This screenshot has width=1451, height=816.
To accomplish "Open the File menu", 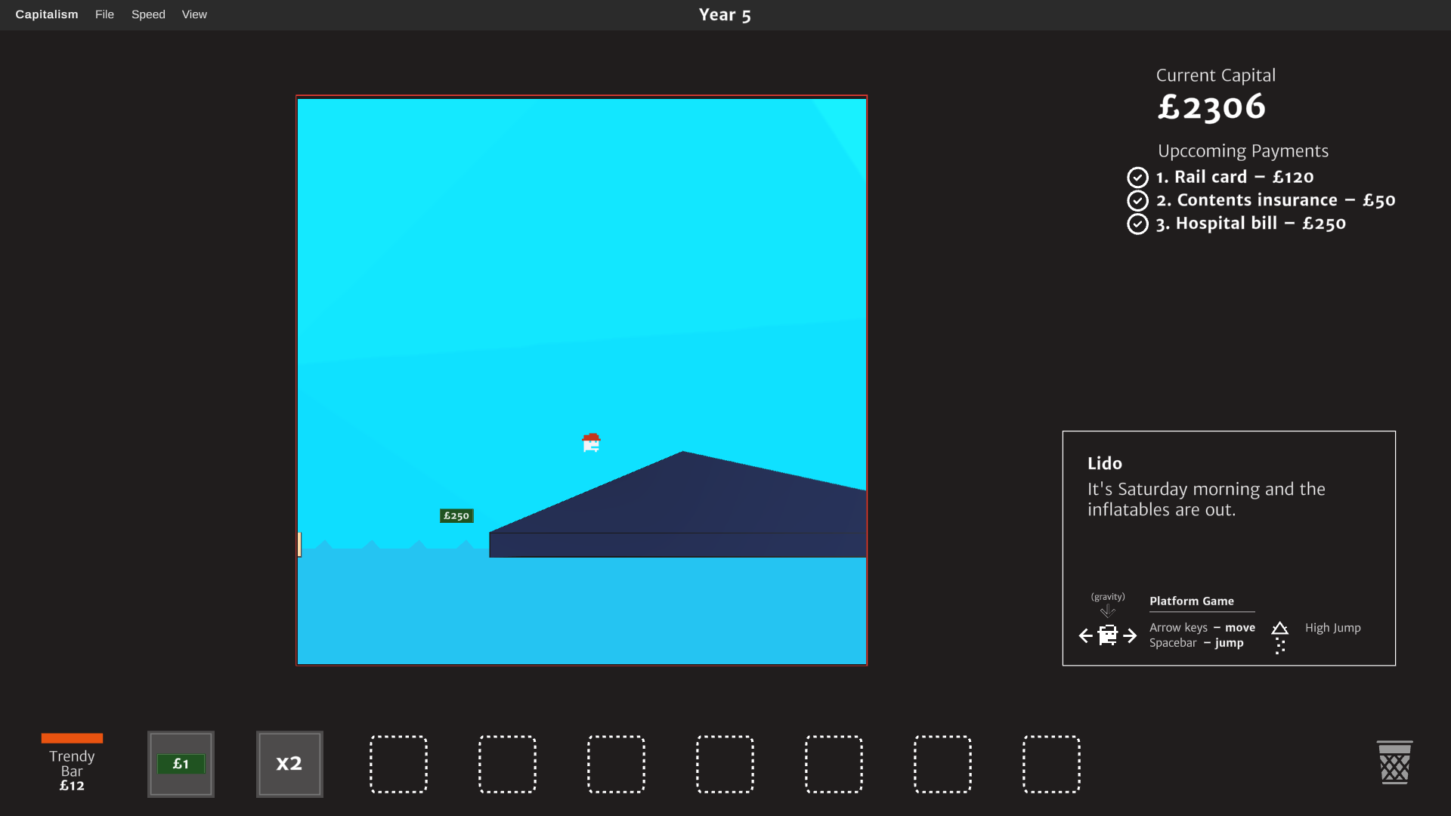I will (x=104, y=14).
